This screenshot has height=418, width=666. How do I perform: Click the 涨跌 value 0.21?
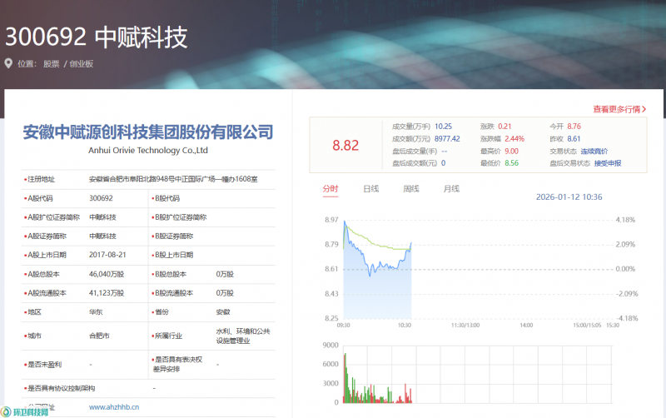click(504, 127)
